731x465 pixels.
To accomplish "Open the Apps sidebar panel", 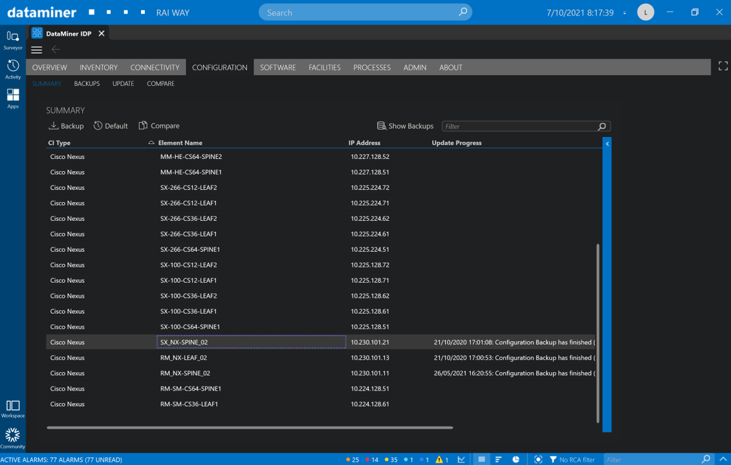I will (x=12, y=99).
